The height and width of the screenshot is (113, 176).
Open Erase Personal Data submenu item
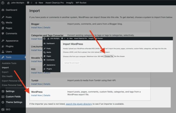pyautogui.click(x=12, y=85)
